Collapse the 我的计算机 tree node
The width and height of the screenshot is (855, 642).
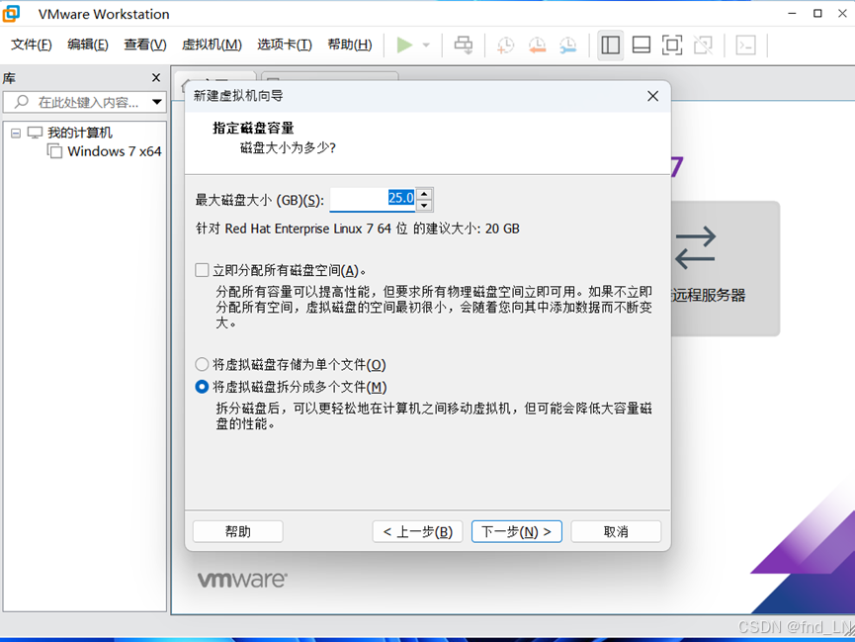coord(17,132)
